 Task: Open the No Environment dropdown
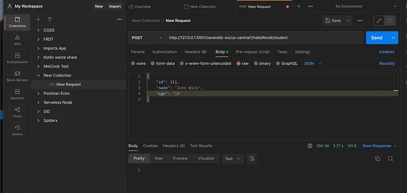(366, 7)
